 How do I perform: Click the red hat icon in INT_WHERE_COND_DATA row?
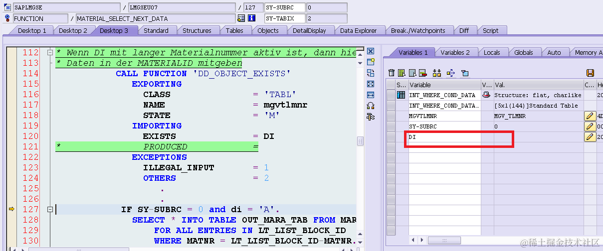click(486, 95)
